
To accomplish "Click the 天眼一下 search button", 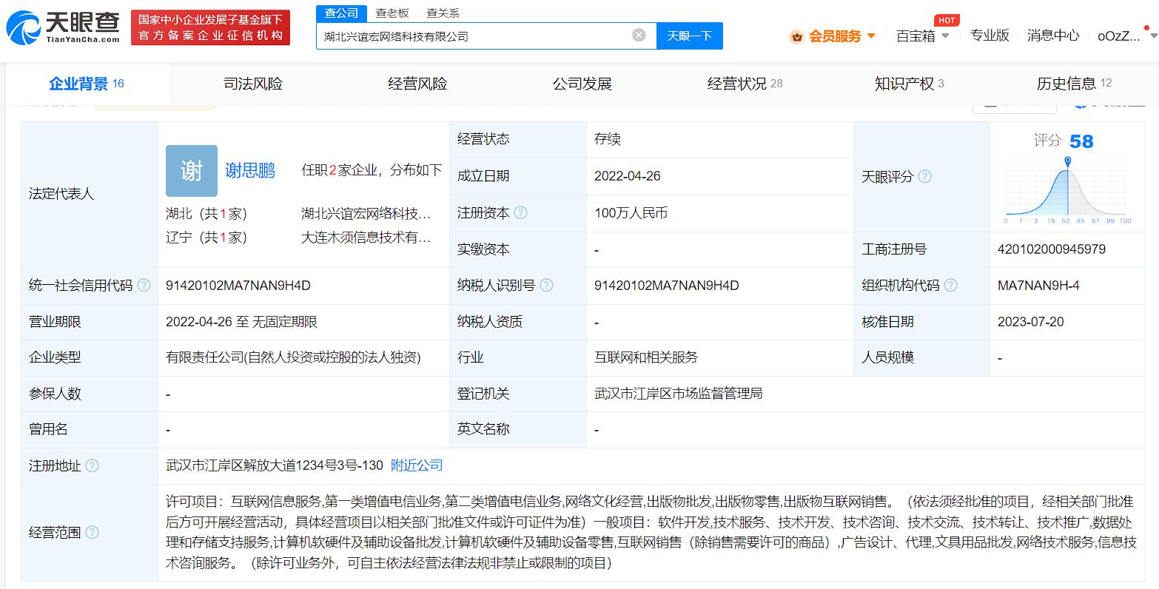I will point(689,35).
